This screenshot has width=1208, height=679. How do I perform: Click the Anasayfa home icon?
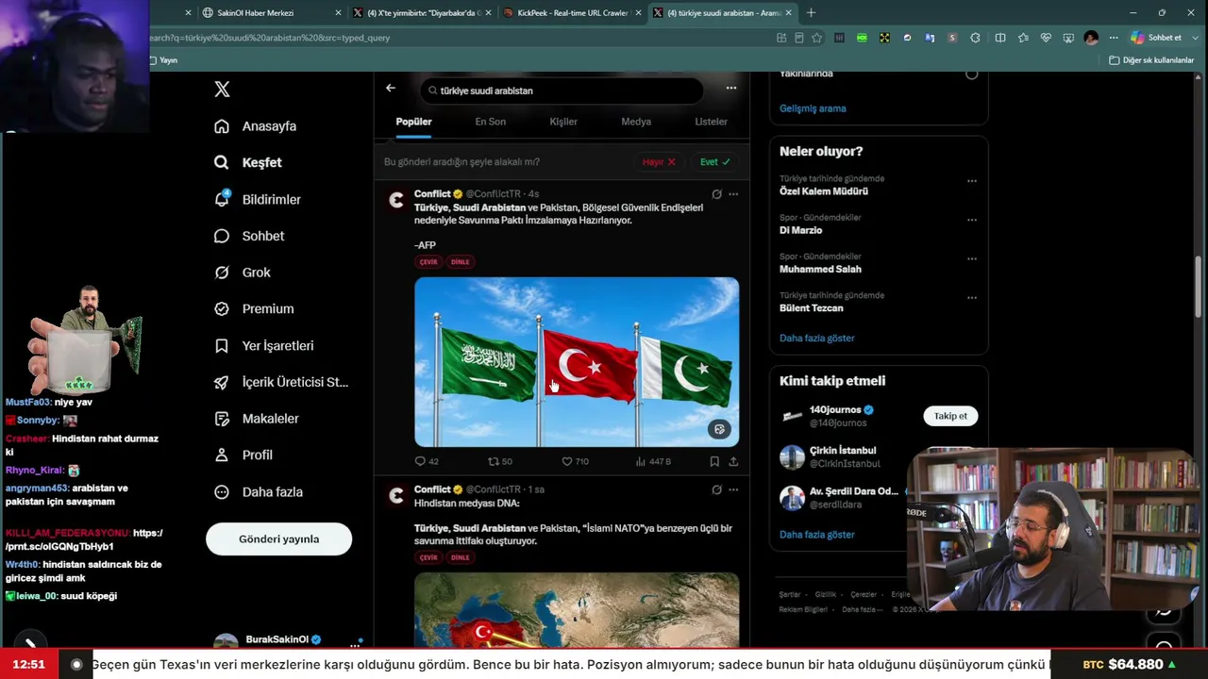[222, 126]
